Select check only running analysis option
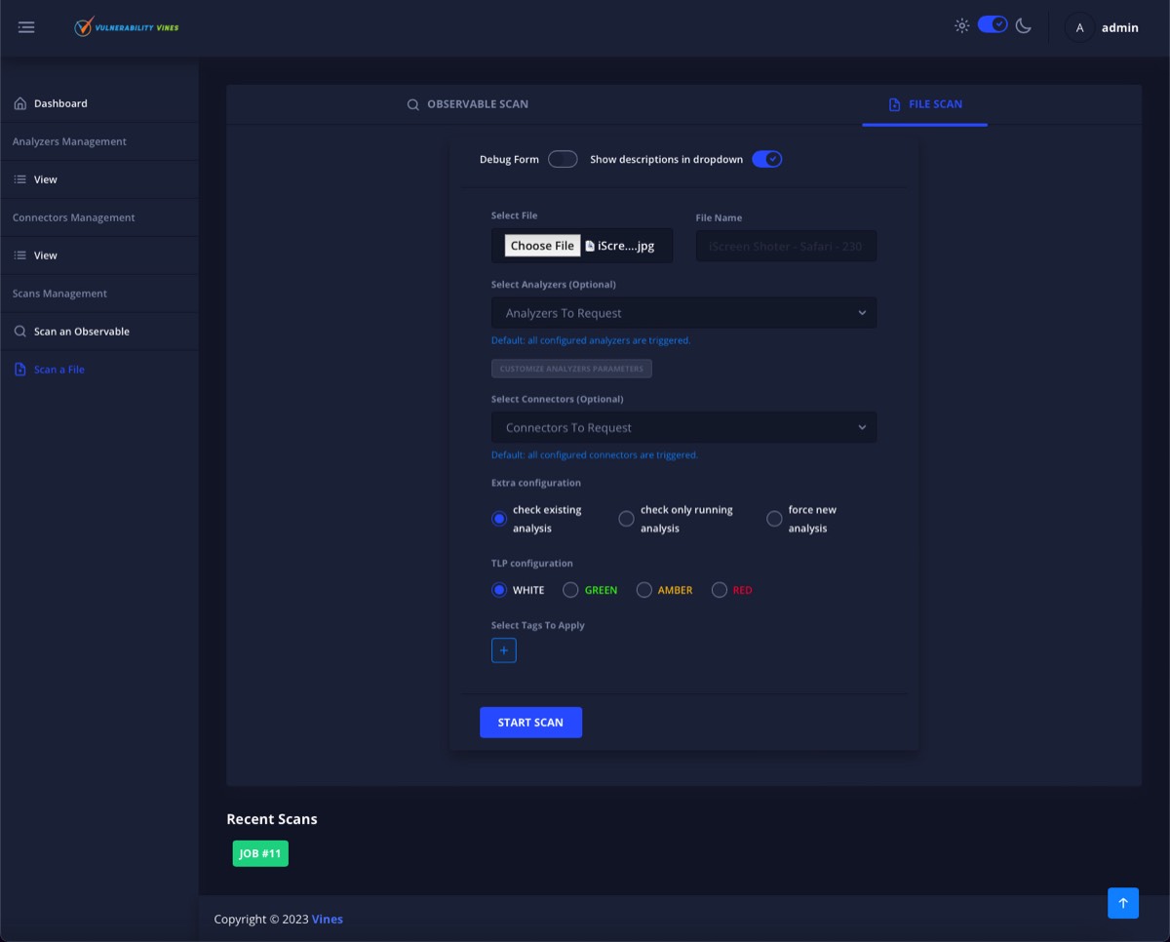1170x942 pixels. pyautogui.click(x=626, y=519)
